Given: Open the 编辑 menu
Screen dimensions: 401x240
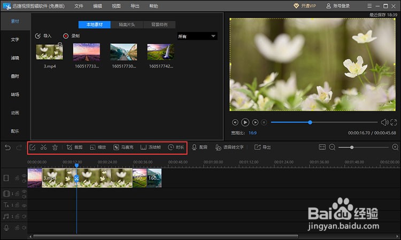Looking at the screenshot, I should coord(97,6).
